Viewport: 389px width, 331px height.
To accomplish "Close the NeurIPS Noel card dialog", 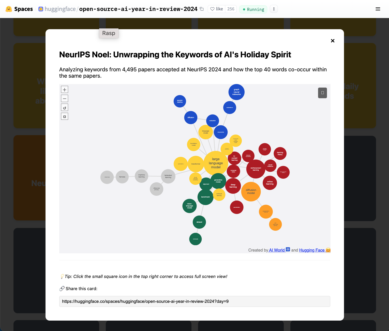I will pos(333,41).
